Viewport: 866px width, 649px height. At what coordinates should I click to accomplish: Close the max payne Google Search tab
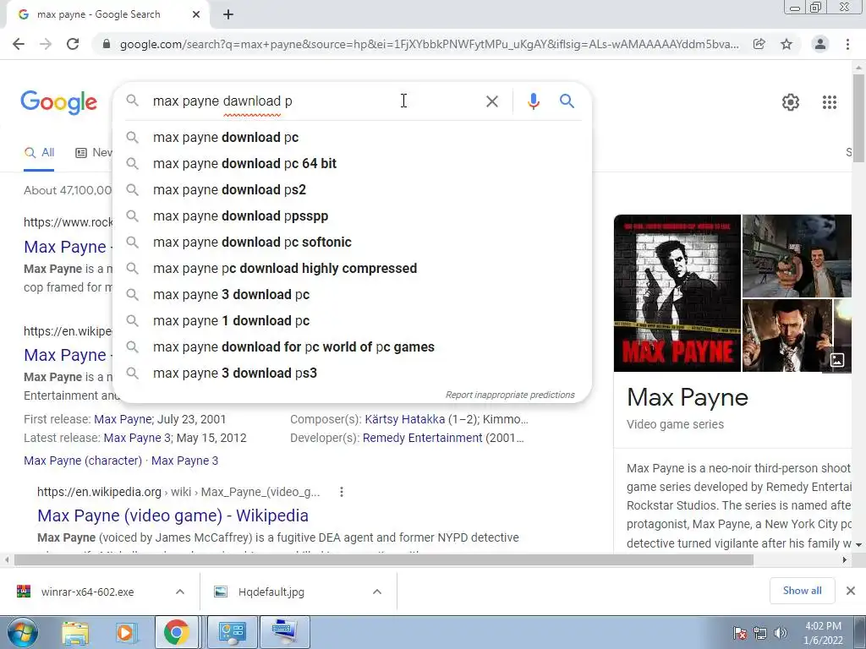pos(196,14)
